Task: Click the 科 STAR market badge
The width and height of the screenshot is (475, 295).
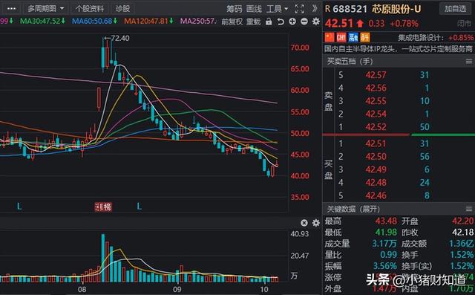Action: point(365,37)
